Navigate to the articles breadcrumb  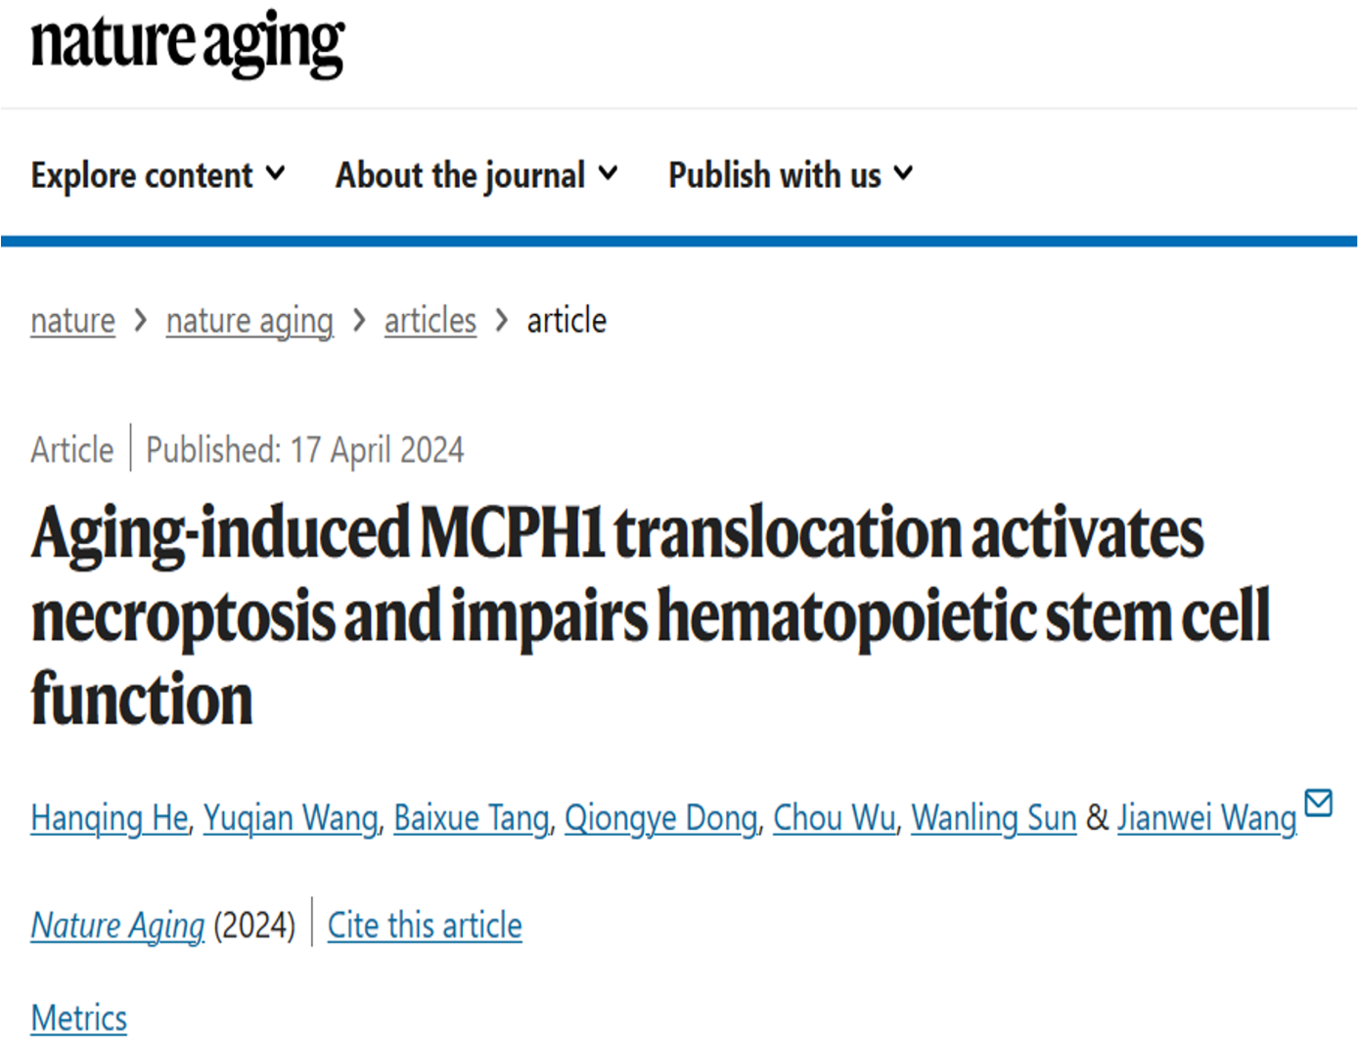click(430, 321)
